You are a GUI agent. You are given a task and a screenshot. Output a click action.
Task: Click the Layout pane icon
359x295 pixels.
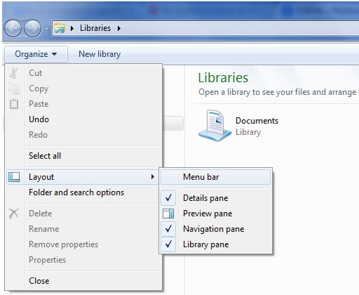tap(14, 177)
